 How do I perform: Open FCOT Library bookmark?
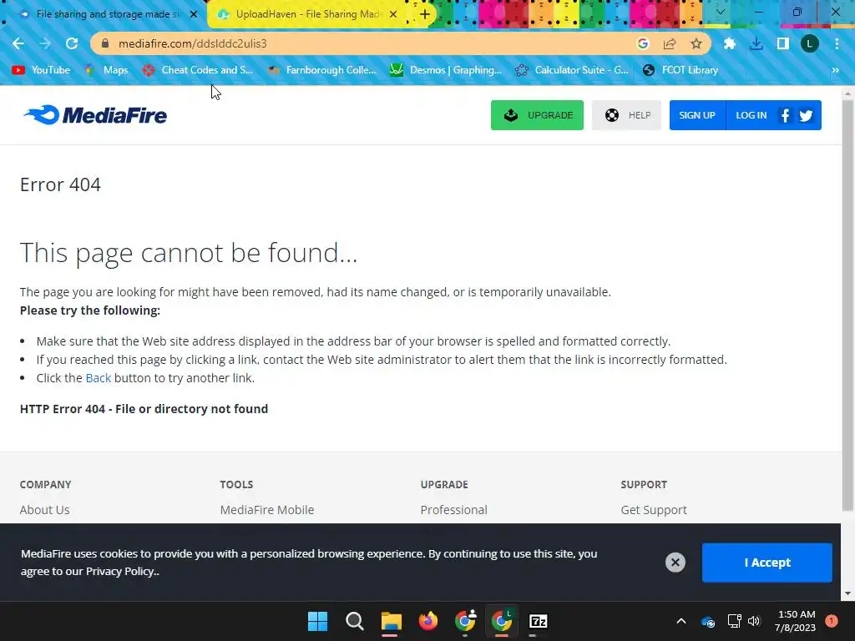[680, 70]
